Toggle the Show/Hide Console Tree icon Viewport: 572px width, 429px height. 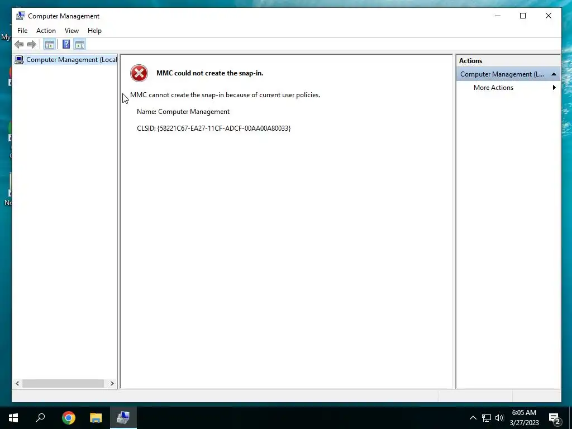(x=49, y=45)
